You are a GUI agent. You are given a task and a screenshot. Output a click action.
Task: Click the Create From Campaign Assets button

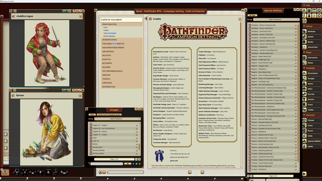coord(109,114)
